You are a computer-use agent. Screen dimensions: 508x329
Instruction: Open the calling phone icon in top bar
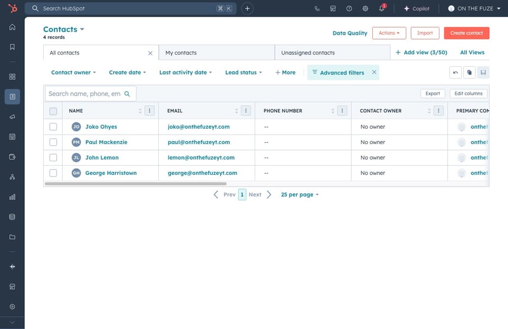317,9
